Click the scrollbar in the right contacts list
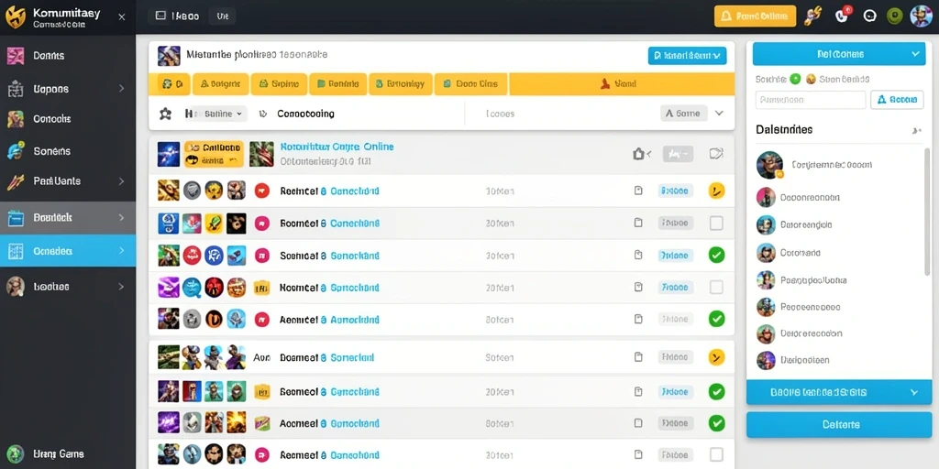The height and width of the screenshot is (469, 939). (928, 210)
